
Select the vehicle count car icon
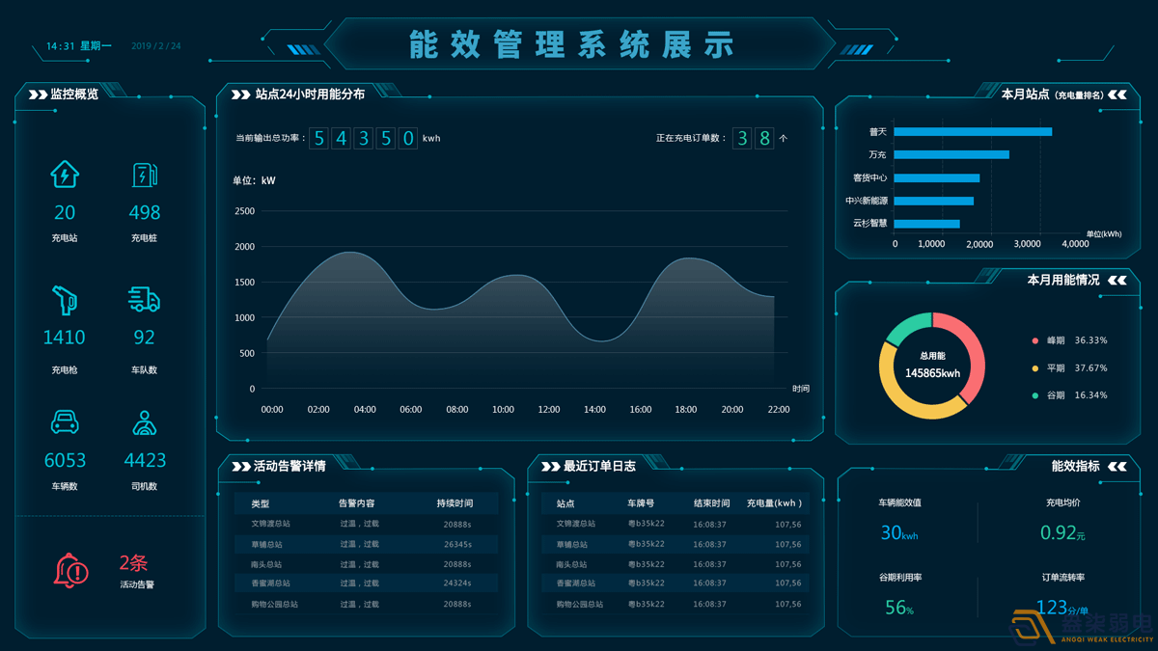pos(65,422)
